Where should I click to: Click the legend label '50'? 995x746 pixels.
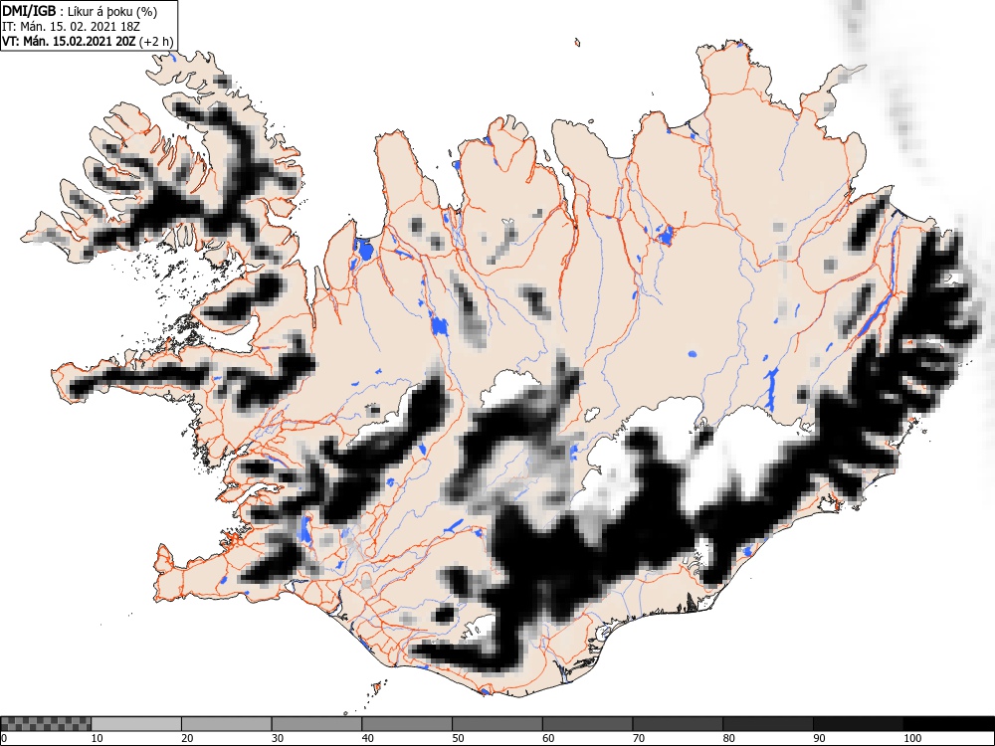pos(458,738)
